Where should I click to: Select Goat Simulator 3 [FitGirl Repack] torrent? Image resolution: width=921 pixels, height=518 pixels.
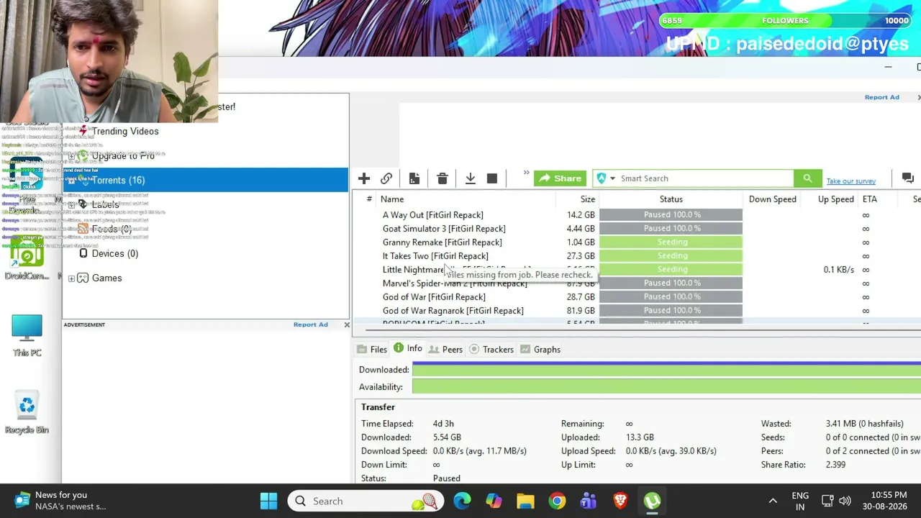point(444,229)
